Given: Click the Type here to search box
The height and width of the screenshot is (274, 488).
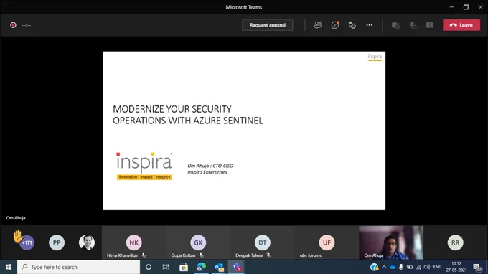Looking at the screenshot, I should coord(78,267).
